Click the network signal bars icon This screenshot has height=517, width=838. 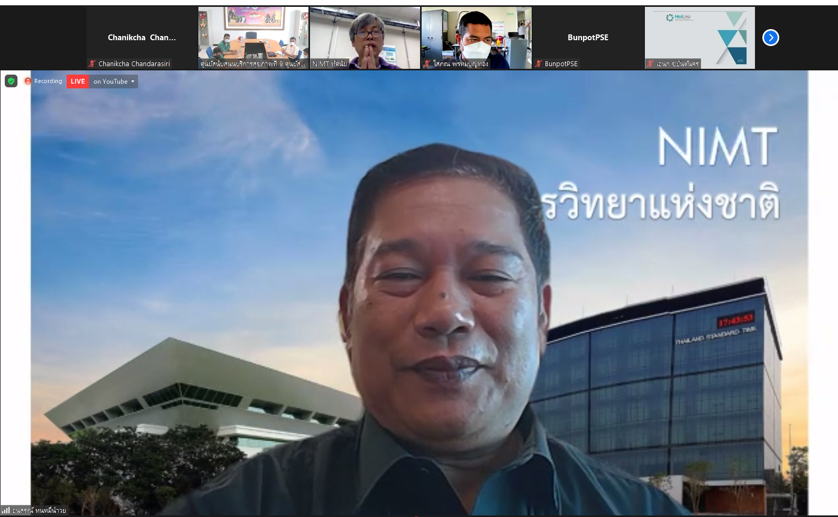[x=6, y=510]
